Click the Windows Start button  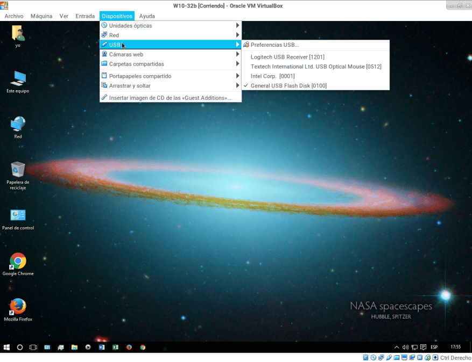pos(6,347)
